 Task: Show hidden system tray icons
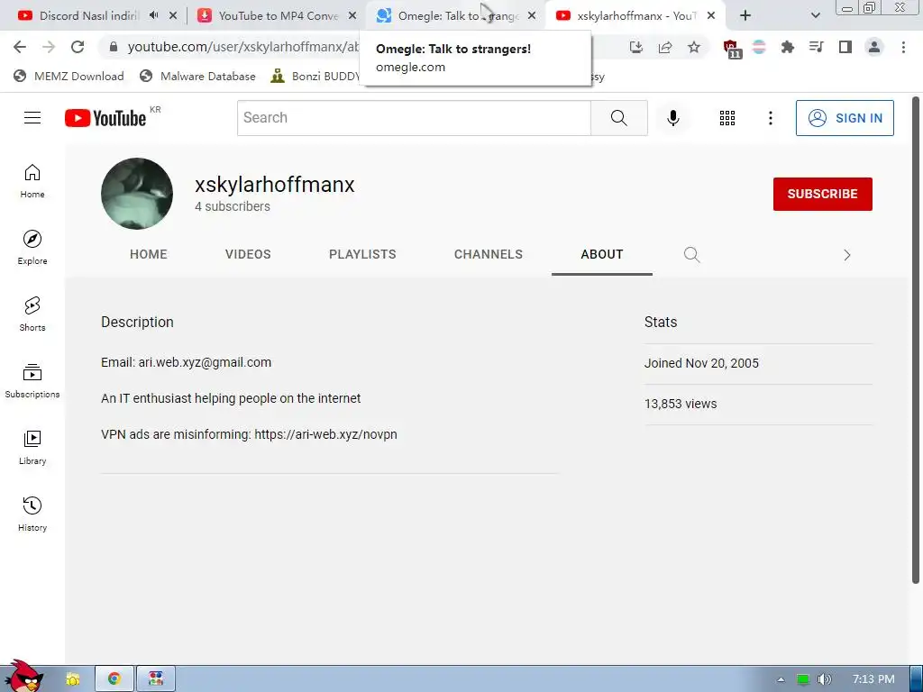pos(781,679)
